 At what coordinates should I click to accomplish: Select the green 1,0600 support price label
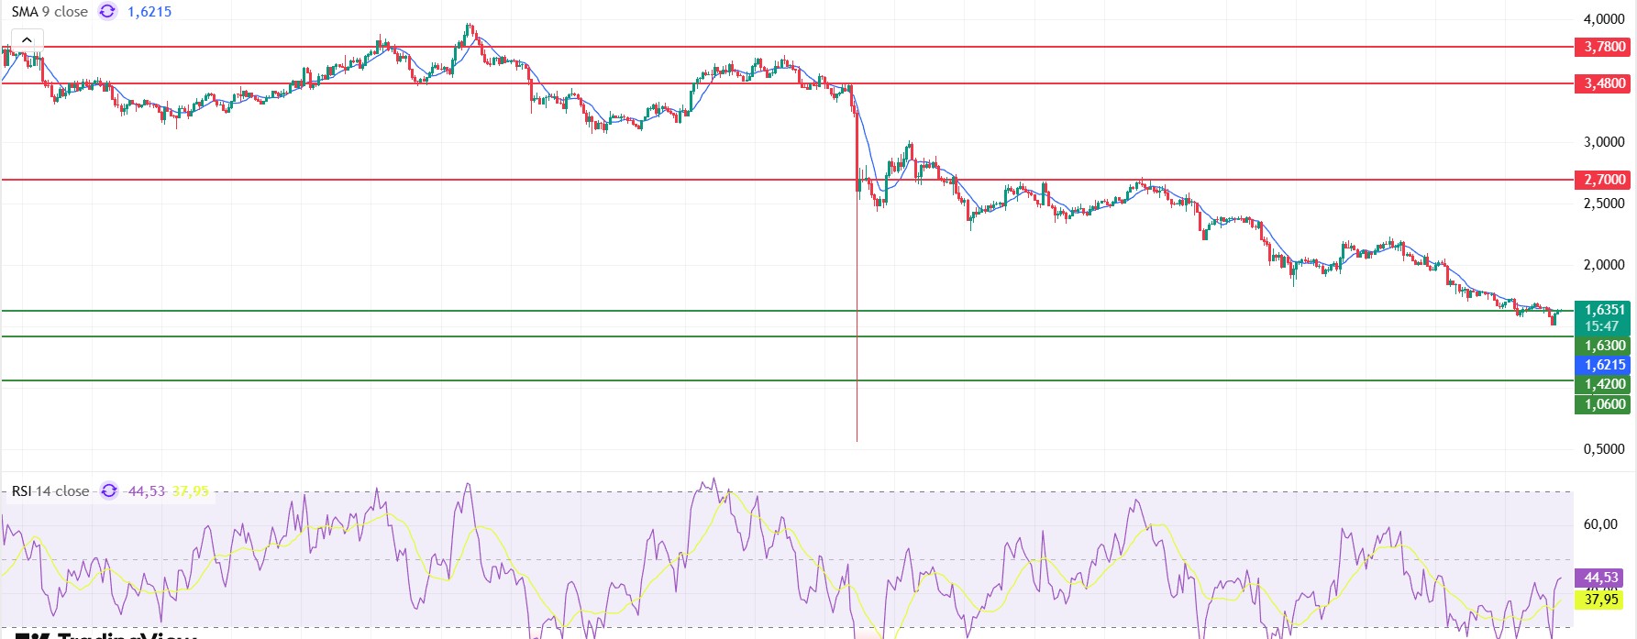point(1602,404)
